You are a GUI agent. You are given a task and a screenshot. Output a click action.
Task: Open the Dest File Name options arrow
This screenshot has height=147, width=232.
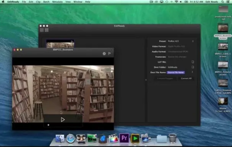pos(192,72)
